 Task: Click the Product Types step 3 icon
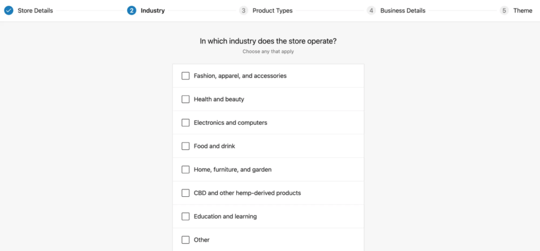pyautogui.click(x=243, y=11)
